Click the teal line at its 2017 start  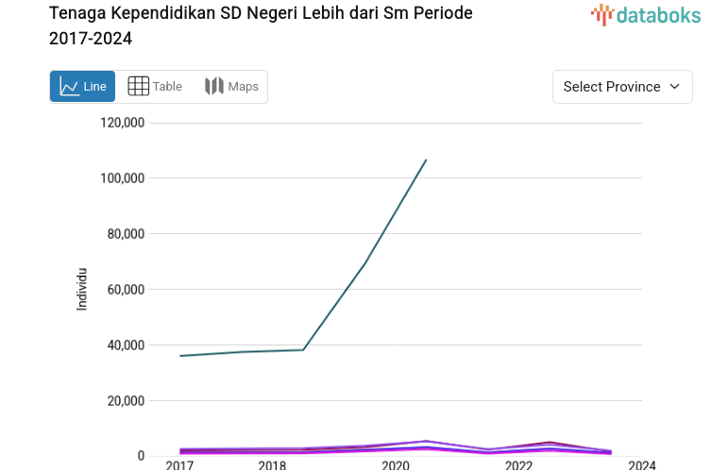[x=180, y=356]
